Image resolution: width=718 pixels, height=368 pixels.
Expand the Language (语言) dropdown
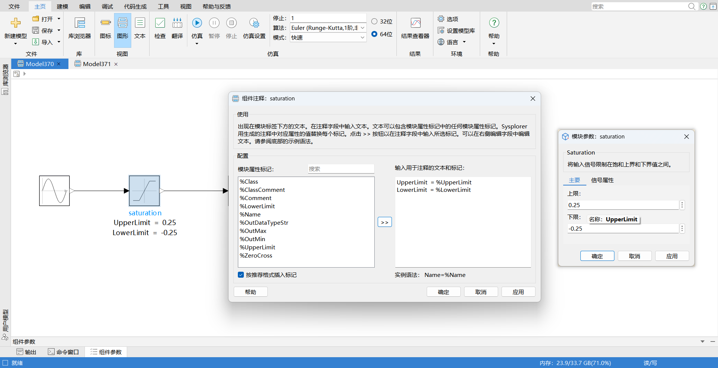(x=464, y=42)
